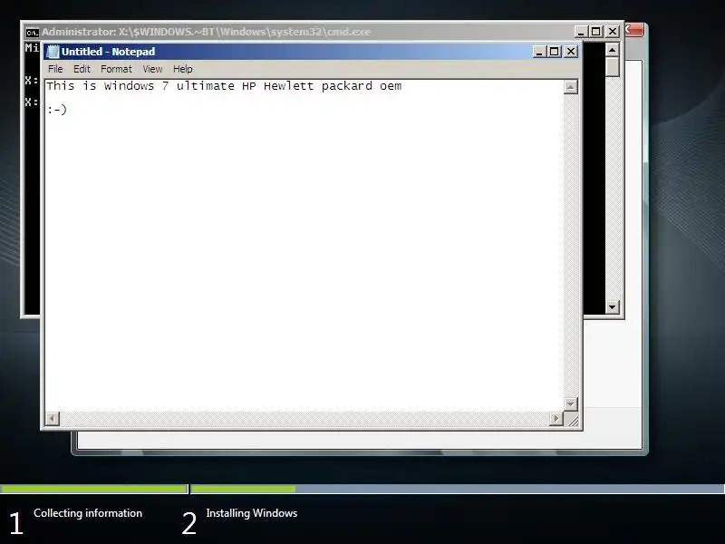This screenshot has width=725, height=544.
Task: Click the Collecting information progress bar
Action: (x=94, y=489)
